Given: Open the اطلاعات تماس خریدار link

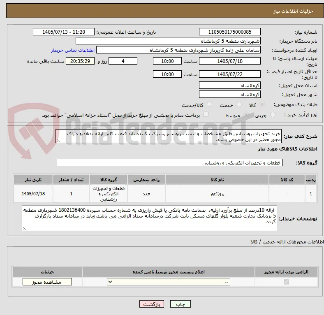Looking at the screenshot, I should 73,50.
